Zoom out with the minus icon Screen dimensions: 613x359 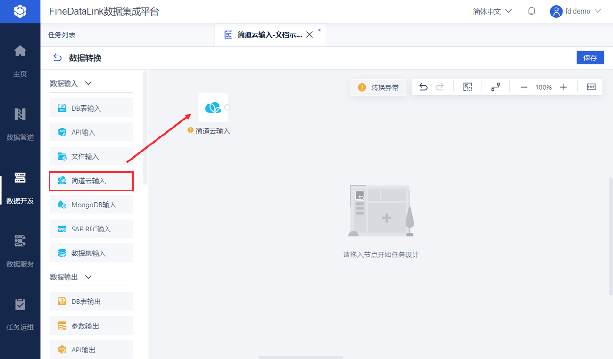click(523, 87)
